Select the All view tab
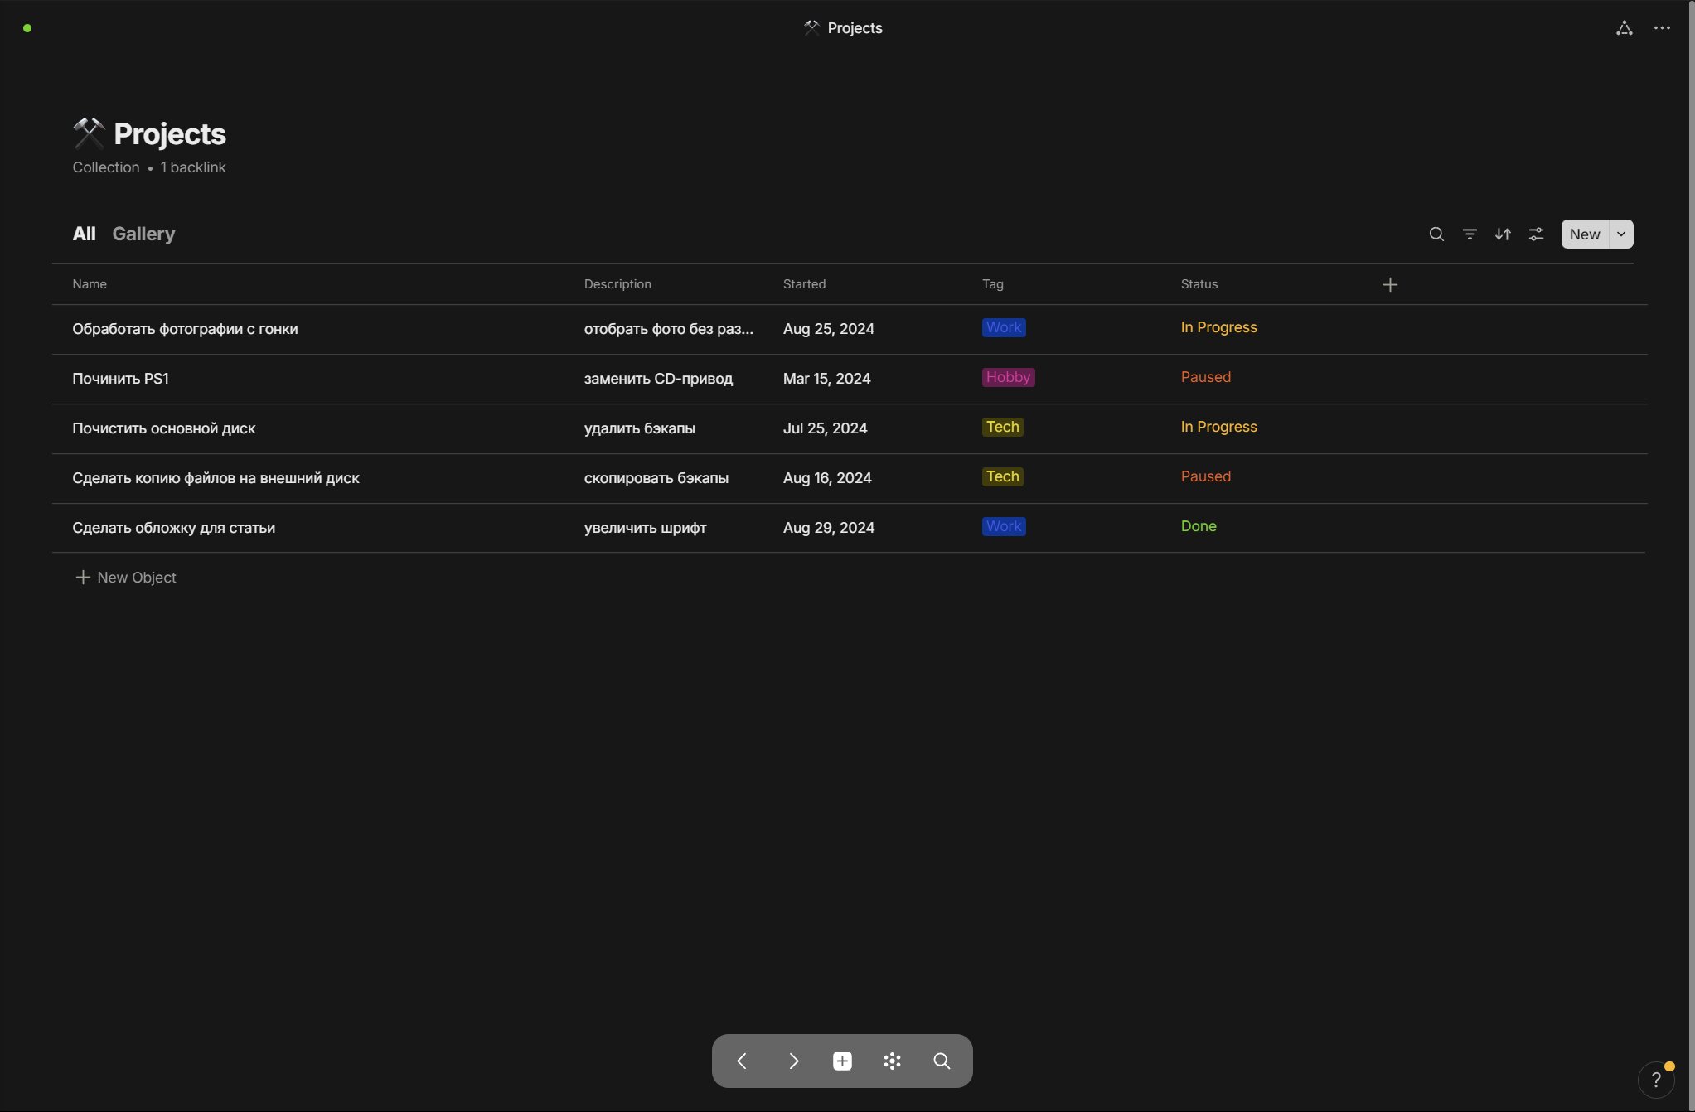1695x1112 pixels. click(x=84, y=234)
